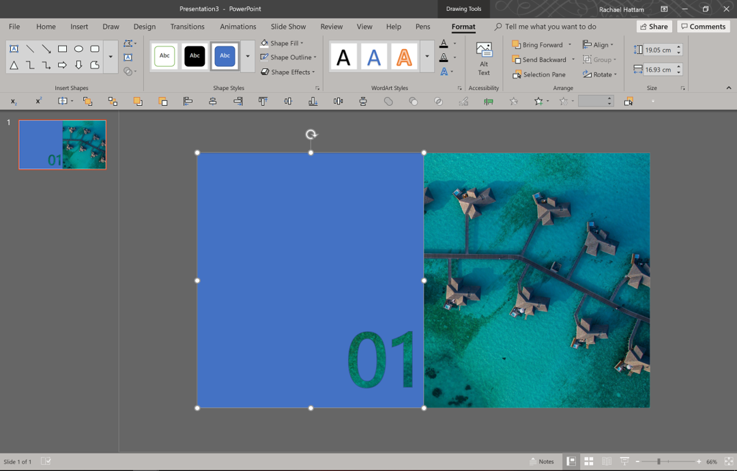Image resolution: width=737 pixels, height=471 pixels.
Task: Switch to Slide Sorter view
Action: click(x=589, y=461)
